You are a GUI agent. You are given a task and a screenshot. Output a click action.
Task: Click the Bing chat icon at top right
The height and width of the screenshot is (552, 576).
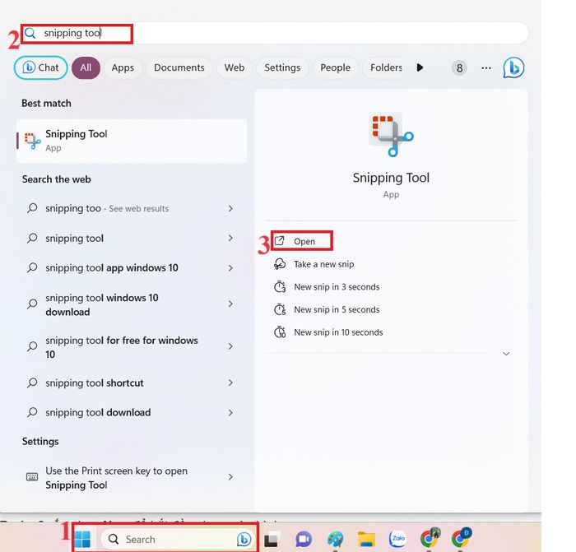pyautogui.click(x=513, y=67)
